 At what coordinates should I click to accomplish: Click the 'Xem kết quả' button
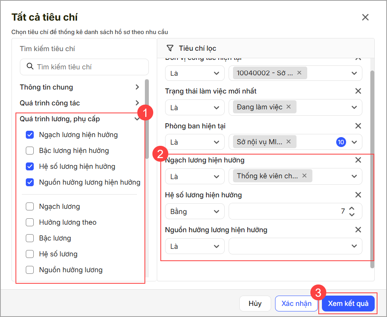348,304
